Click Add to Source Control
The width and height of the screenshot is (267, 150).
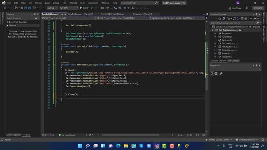[219, 140]
